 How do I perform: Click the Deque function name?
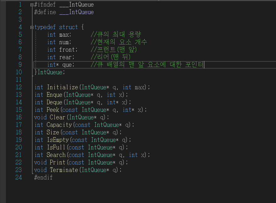54,102
